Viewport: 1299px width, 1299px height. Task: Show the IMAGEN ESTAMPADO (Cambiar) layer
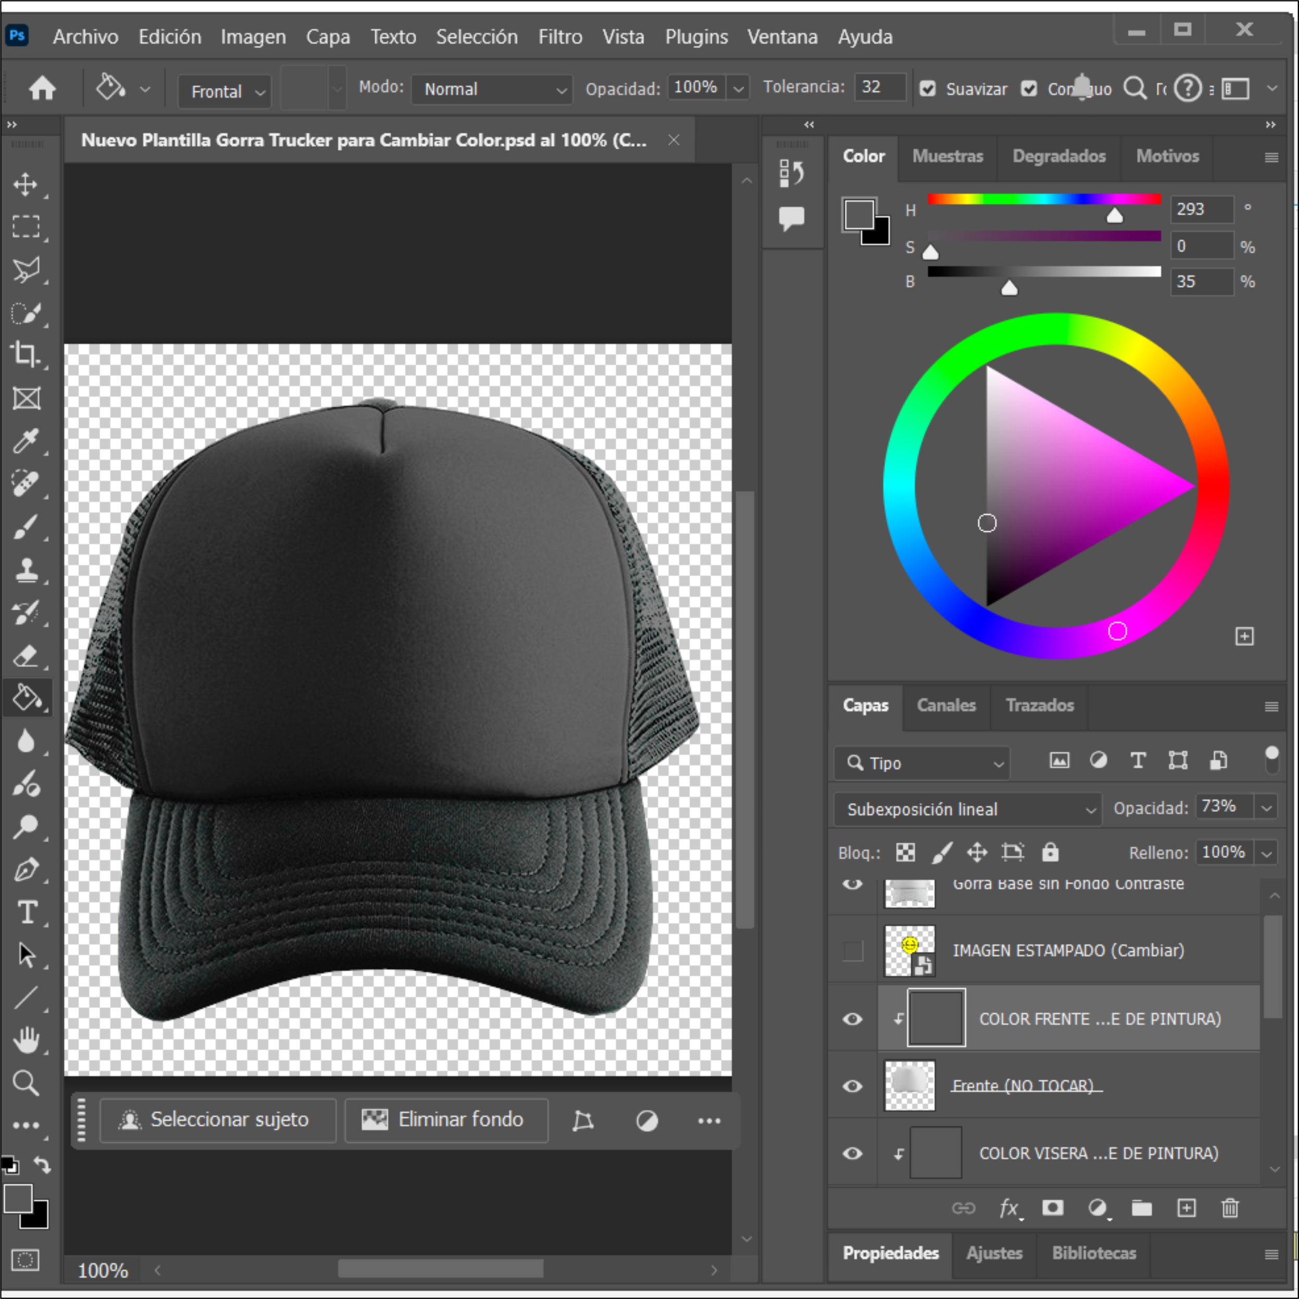coord(852,951)
